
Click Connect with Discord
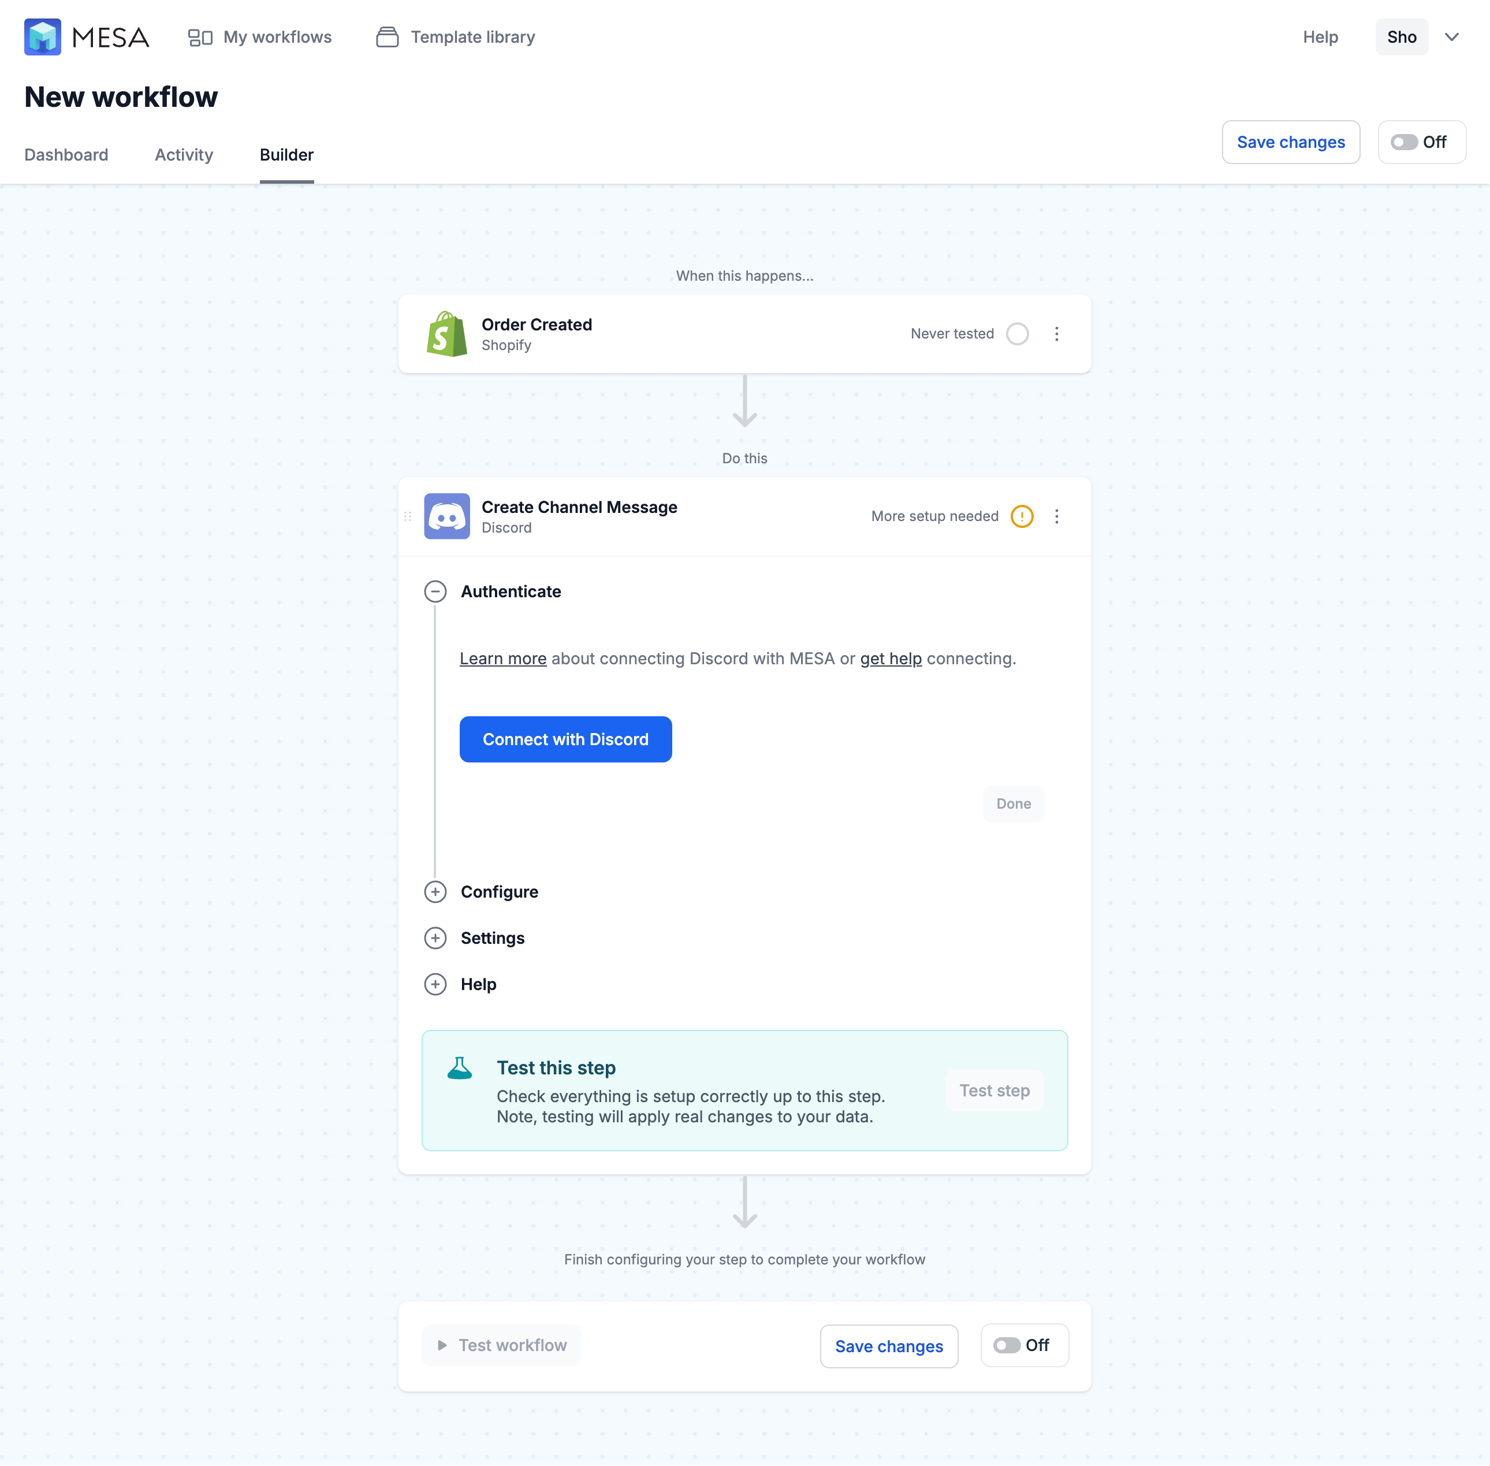[x=565, y=739]
